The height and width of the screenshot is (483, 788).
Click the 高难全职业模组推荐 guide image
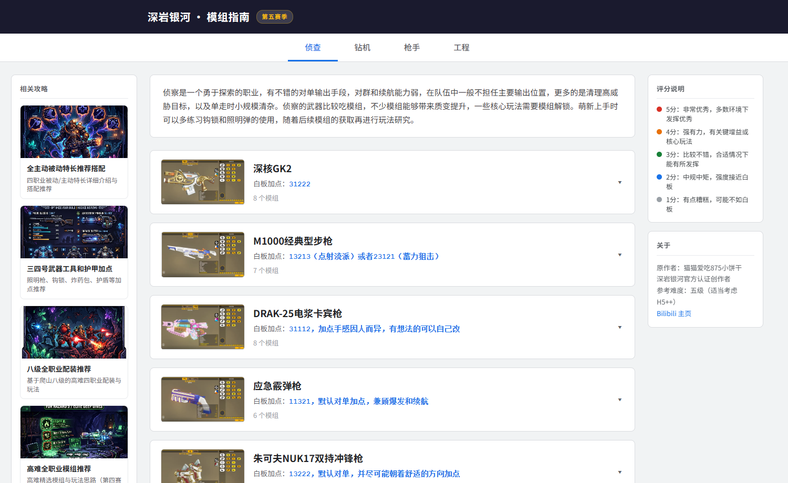tap(74, 432)
